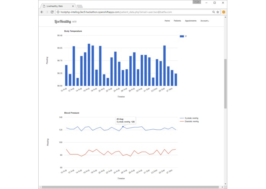Bookmark this page with the star icon

218,12
